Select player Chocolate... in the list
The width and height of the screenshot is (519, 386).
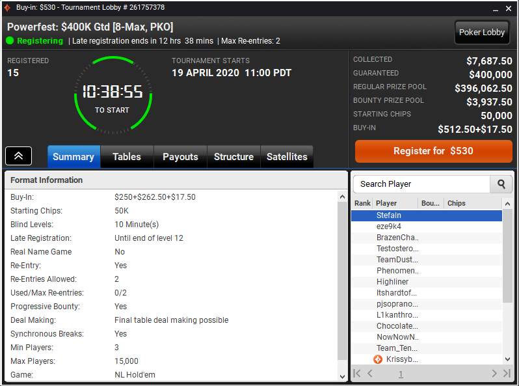point(427,326)
